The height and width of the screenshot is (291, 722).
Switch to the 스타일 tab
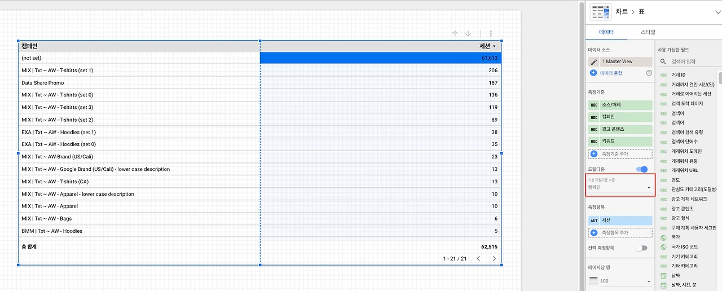tap(648, 32)
